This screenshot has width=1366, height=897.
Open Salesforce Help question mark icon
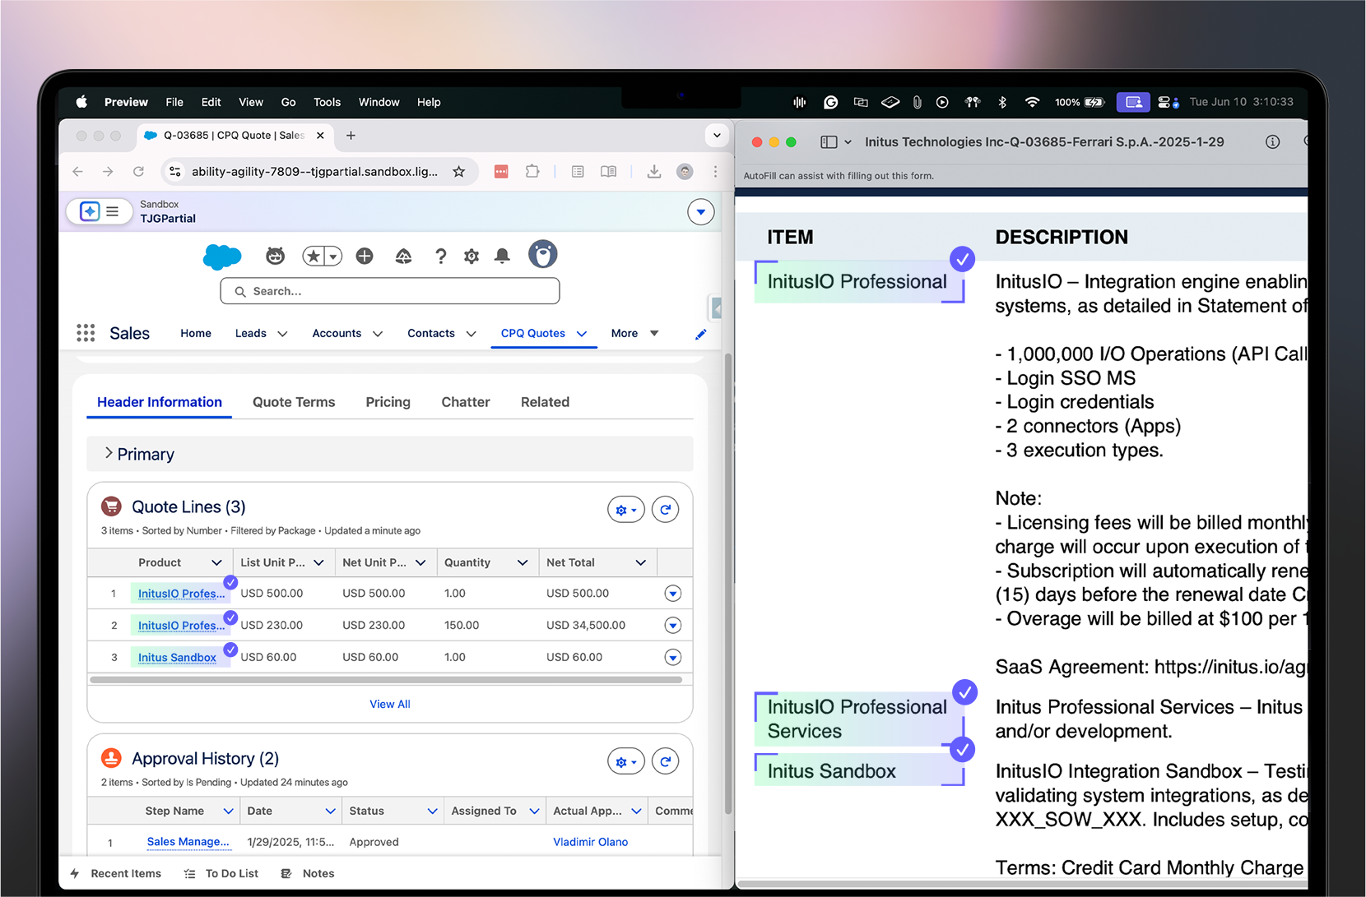[440, 257]
